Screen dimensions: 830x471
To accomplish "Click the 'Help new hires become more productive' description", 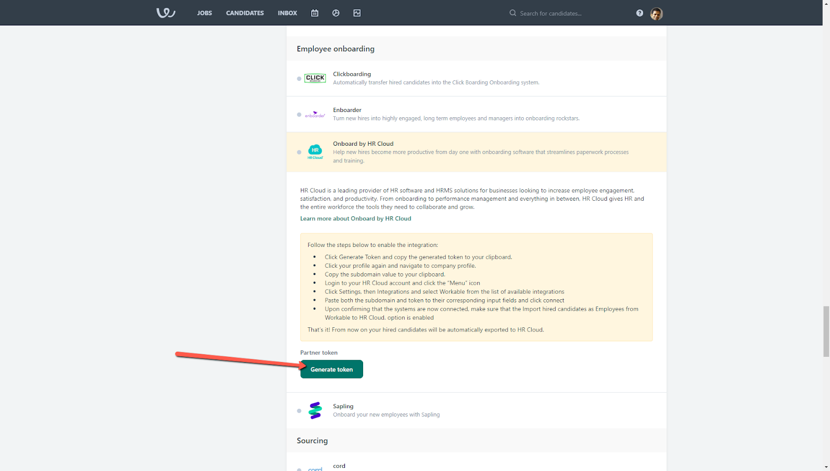I will 481,156.
